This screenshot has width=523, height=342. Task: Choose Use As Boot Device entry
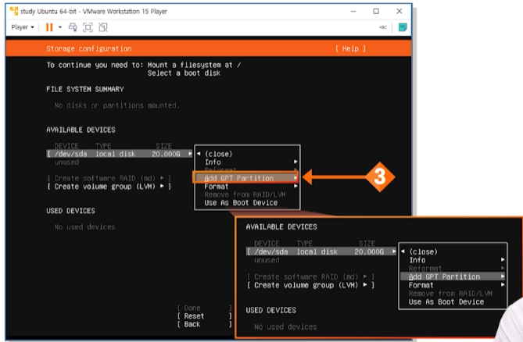pos(241,203)
